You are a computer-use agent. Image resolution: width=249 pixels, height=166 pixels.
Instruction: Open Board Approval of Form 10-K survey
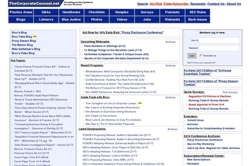(x=206, y=105)
